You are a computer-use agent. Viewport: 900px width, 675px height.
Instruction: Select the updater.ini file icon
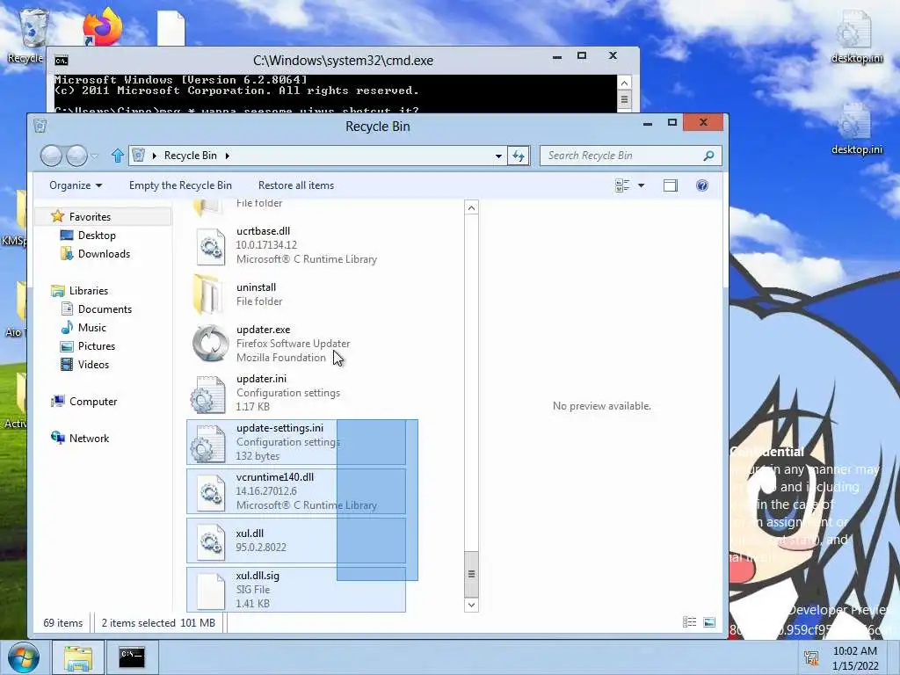[207, 395]
